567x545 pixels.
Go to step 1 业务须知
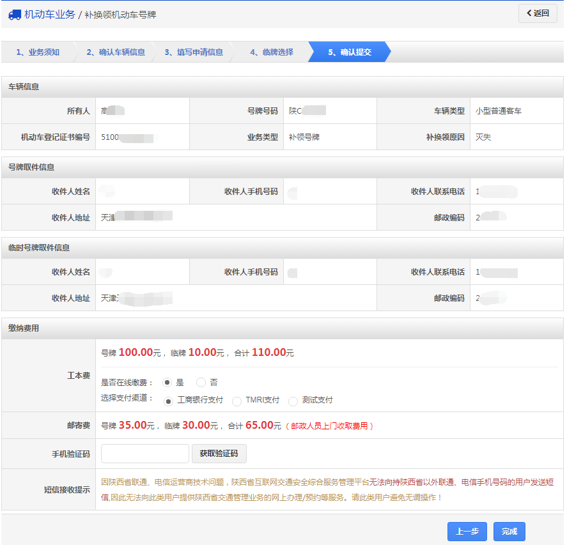[x=37, y=52]
